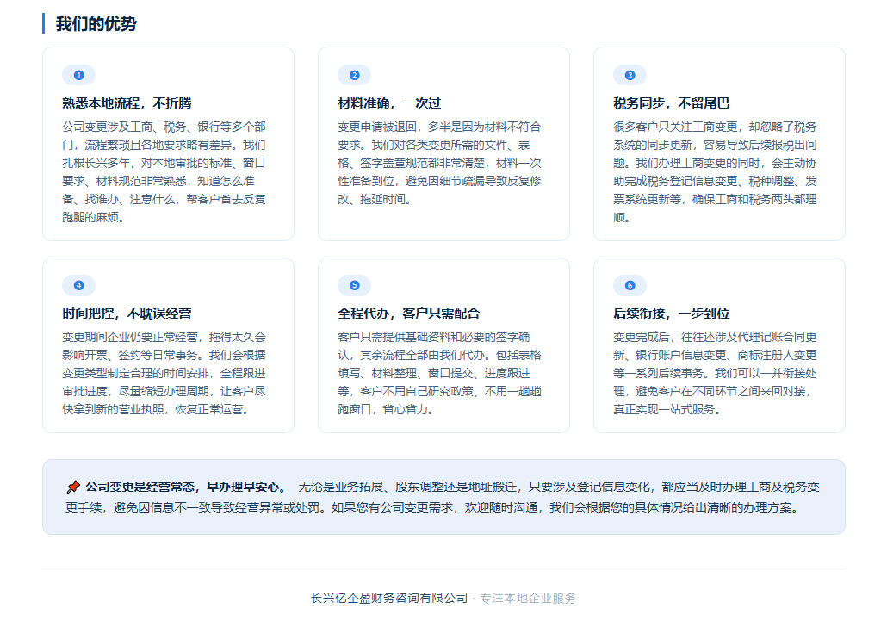
Task: Click the number 1 badge icon
Action: click(x=78, y=75)
